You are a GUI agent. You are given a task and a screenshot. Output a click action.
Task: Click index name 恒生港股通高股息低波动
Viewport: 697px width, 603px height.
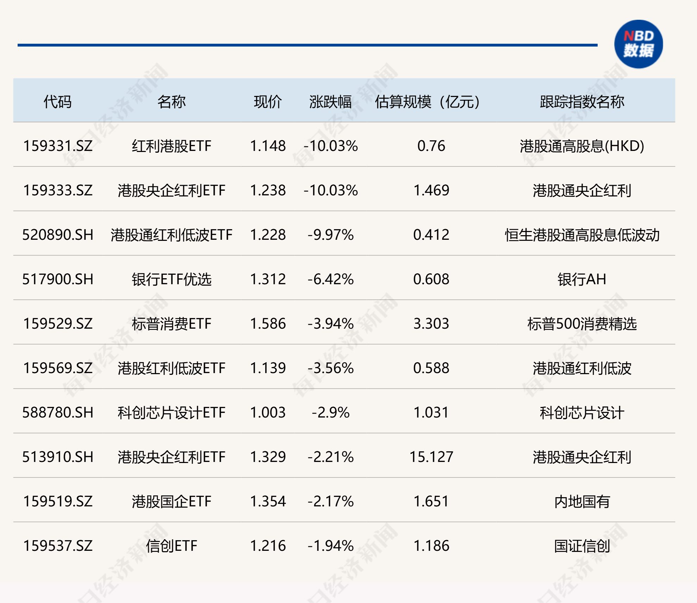(x=582, y=235)
